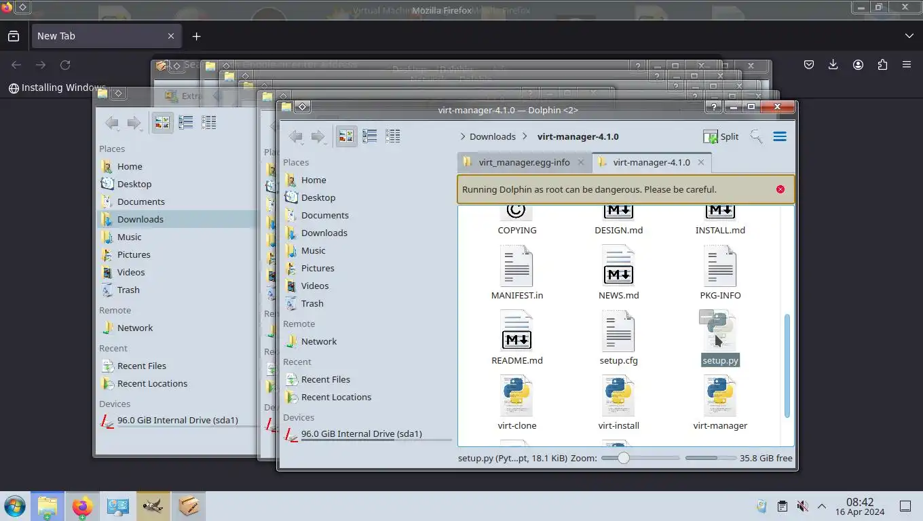The image size is (923, 521).
Task: Click Compact view in leftmost Dolphin window
Action: pos(186,123)
